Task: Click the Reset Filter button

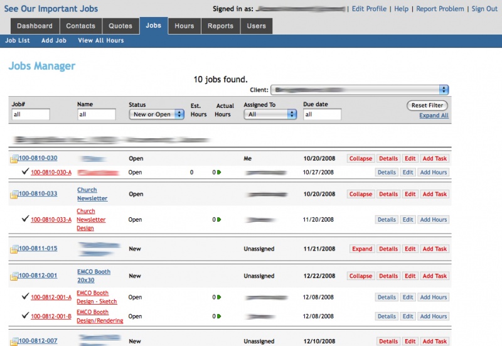Action: (427, 105)
